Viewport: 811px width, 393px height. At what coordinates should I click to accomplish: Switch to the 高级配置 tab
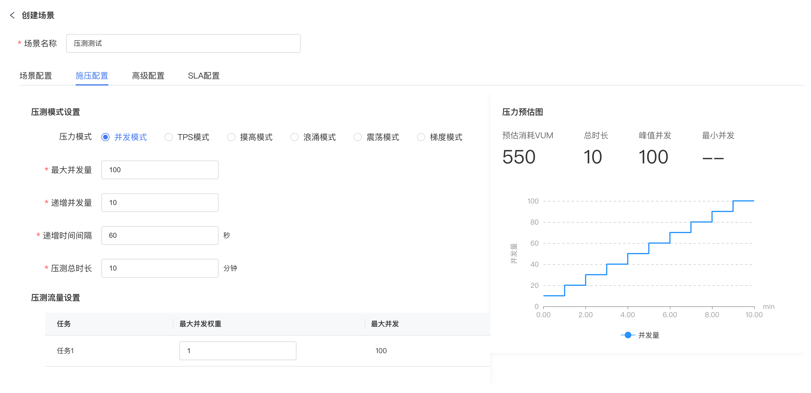pyautogui.click(x=148, y=76)
